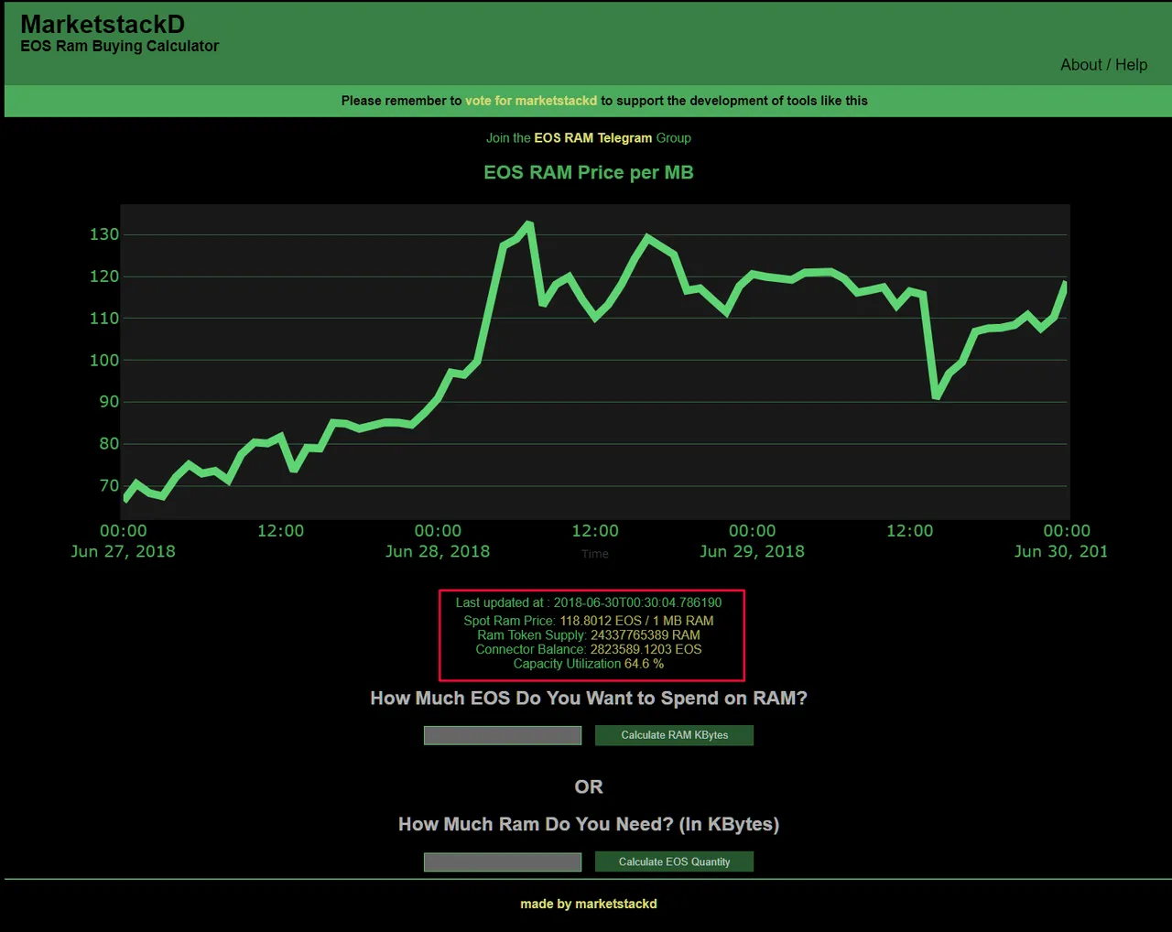The width and height of the screenshot is (1172, 932).
Task: Click the MarketstackD site title
Action: click(103, 25)
